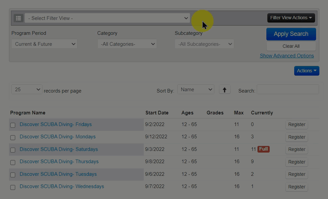Image resolution: width=328 pixels, height=199 pixels.
Task: Click the start date 9/12/2022
Action: (156, 137)
